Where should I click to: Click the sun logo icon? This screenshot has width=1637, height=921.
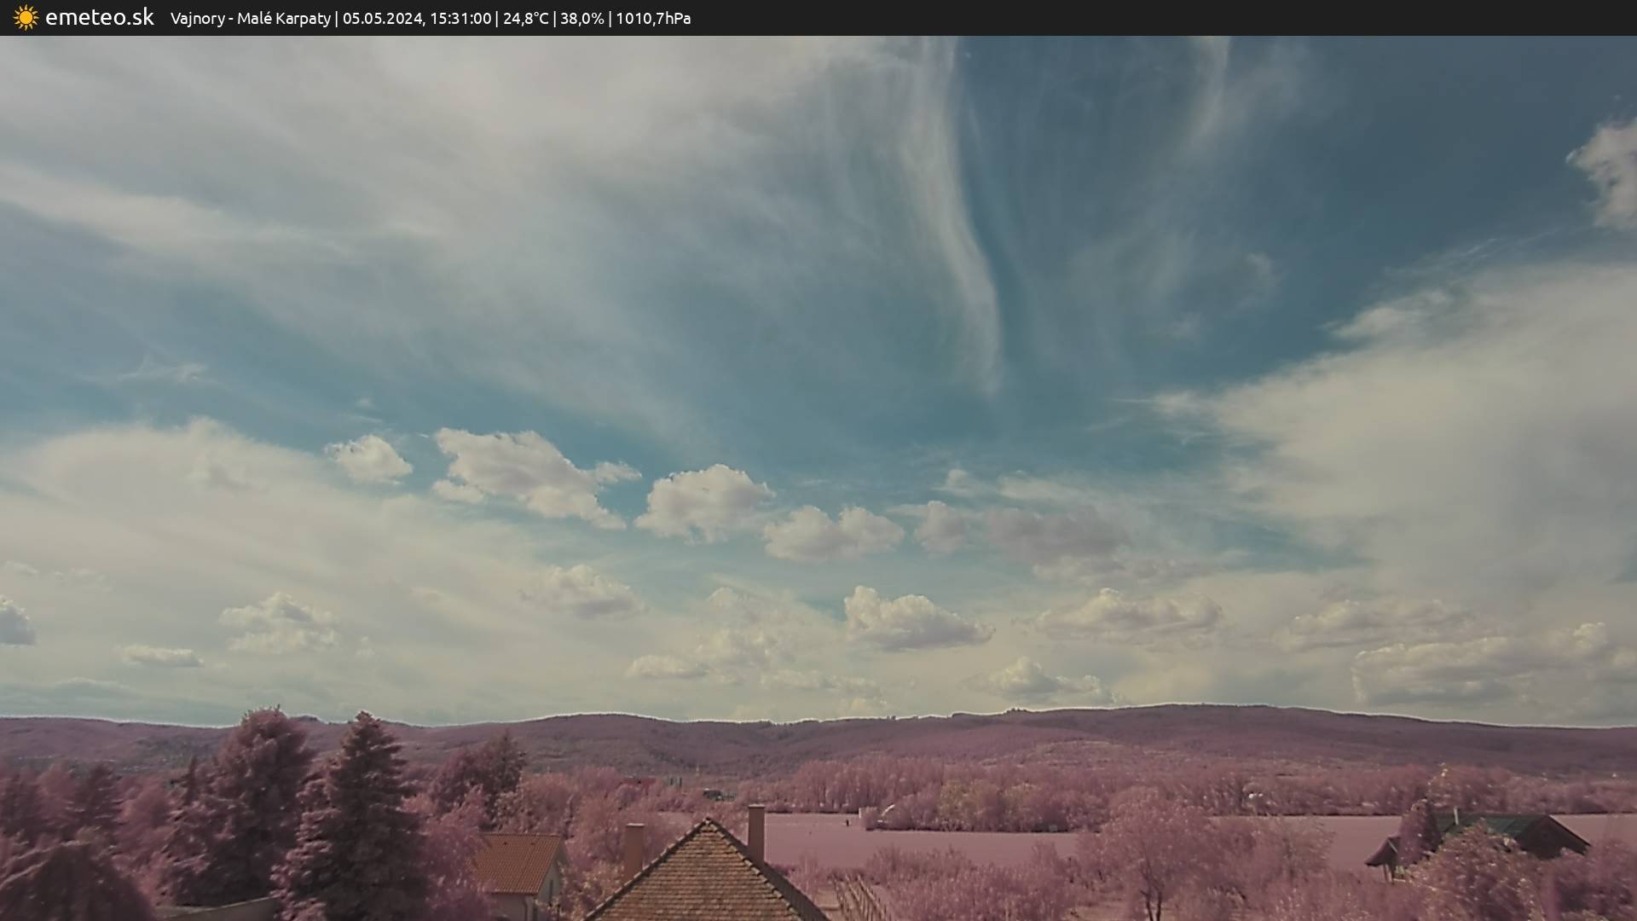(26, 17)
